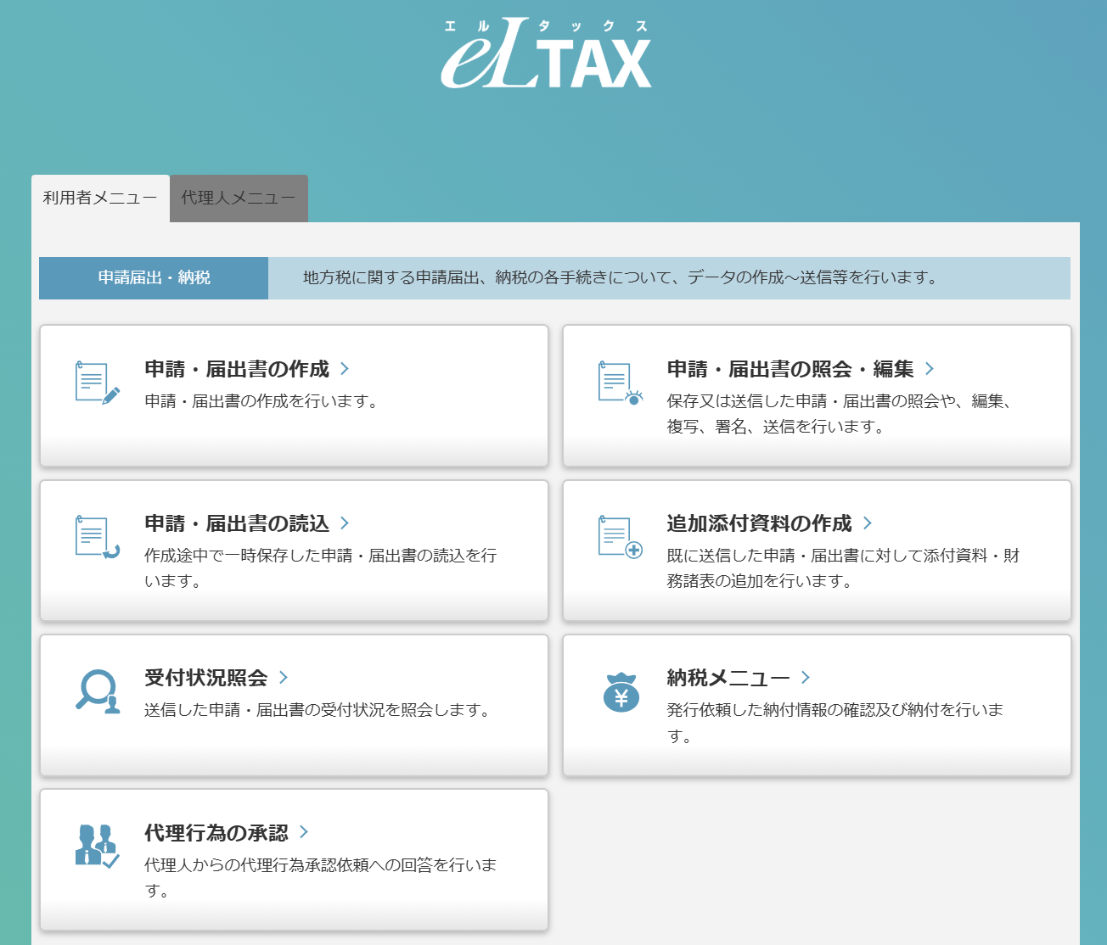Click the document with eye icon
This screenshot has height=945, width=1107.
click(x=620, y=383)
